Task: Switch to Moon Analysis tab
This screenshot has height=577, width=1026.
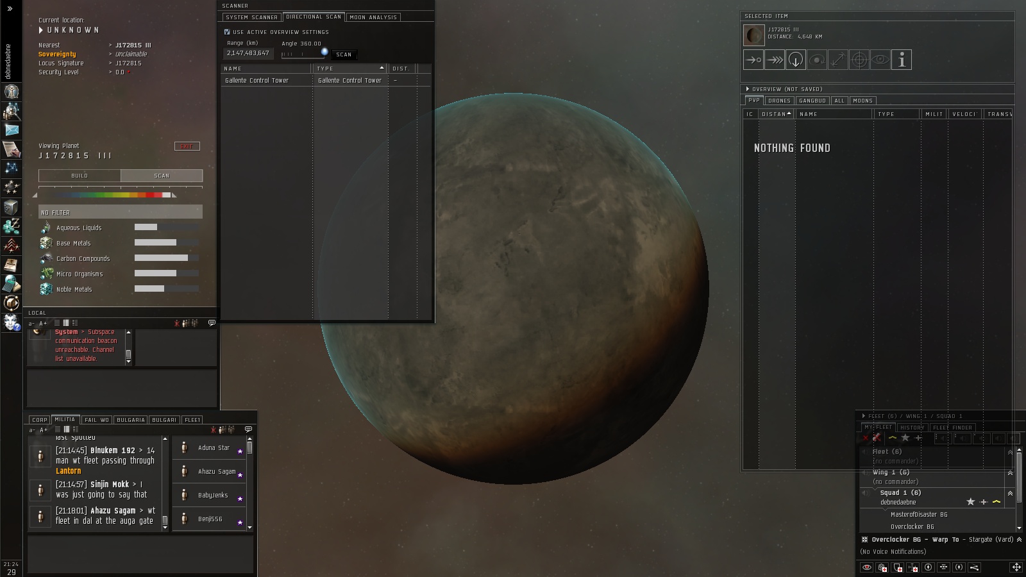Action: click(374, 17)
